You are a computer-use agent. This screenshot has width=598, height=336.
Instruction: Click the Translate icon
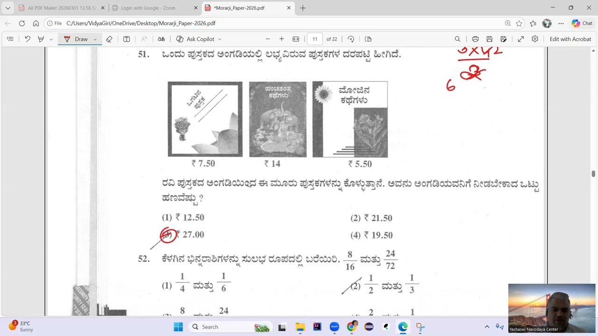(161, 39)
